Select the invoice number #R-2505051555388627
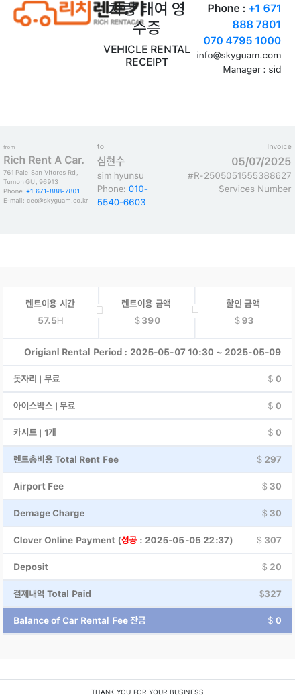This screenshot has height=697, width=295. pos(239,175)
